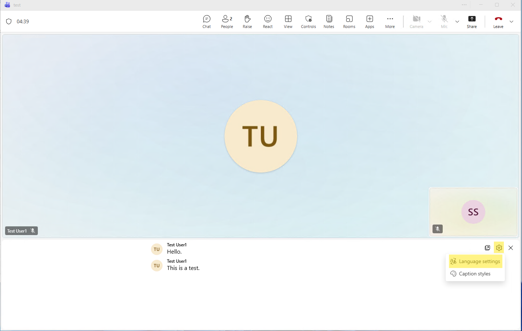The width and height of the screenshot is (522, 331).
Task: Select the SS participant video tile
Action: (473, 212)
